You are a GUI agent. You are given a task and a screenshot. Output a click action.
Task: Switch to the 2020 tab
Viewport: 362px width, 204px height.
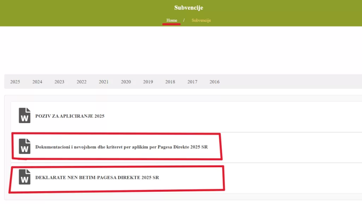[126, 82]
